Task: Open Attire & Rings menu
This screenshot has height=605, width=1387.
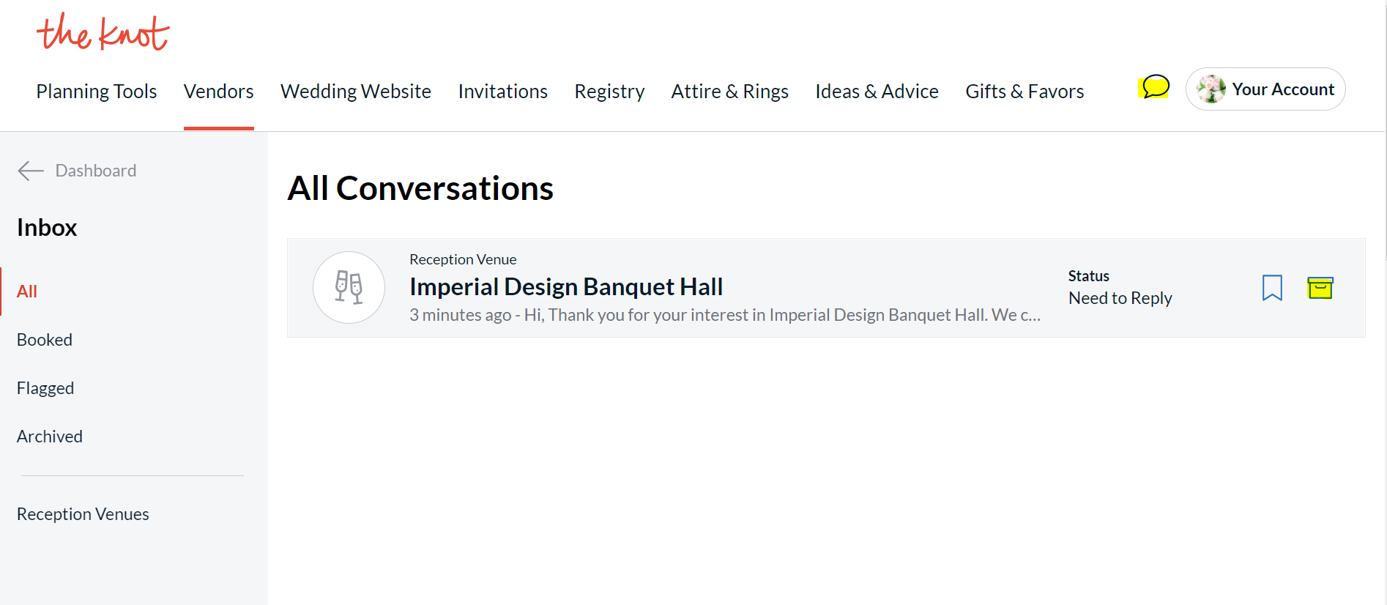Action: [730, 92]
